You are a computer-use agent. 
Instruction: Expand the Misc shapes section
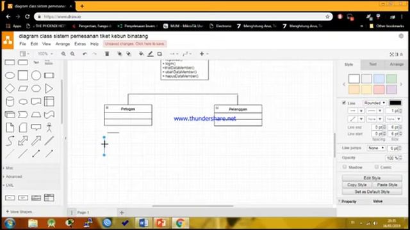(x=8, y=168)
